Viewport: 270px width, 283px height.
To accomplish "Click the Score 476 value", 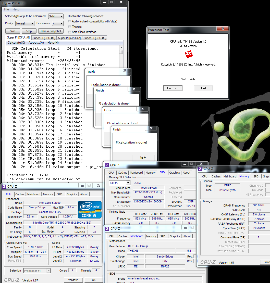I will [x=192, y=79].
